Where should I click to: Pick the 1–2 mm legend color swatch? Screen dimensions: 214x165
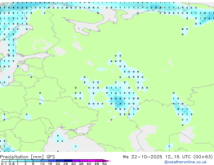click(21, 161)
